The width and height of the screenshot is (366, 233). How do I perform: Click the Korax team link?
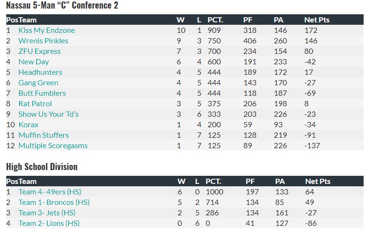[x=29, y=125]
